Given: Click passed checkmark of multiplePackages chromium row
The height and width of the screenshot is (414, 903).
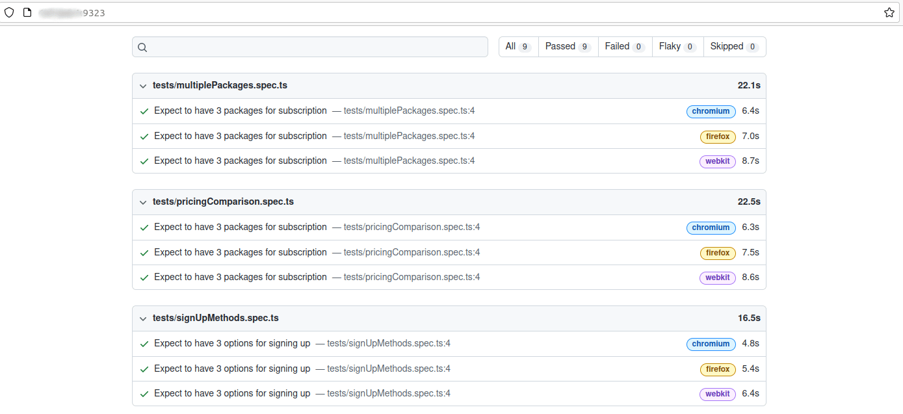Looking at the screenshot, I should point(144,111).
